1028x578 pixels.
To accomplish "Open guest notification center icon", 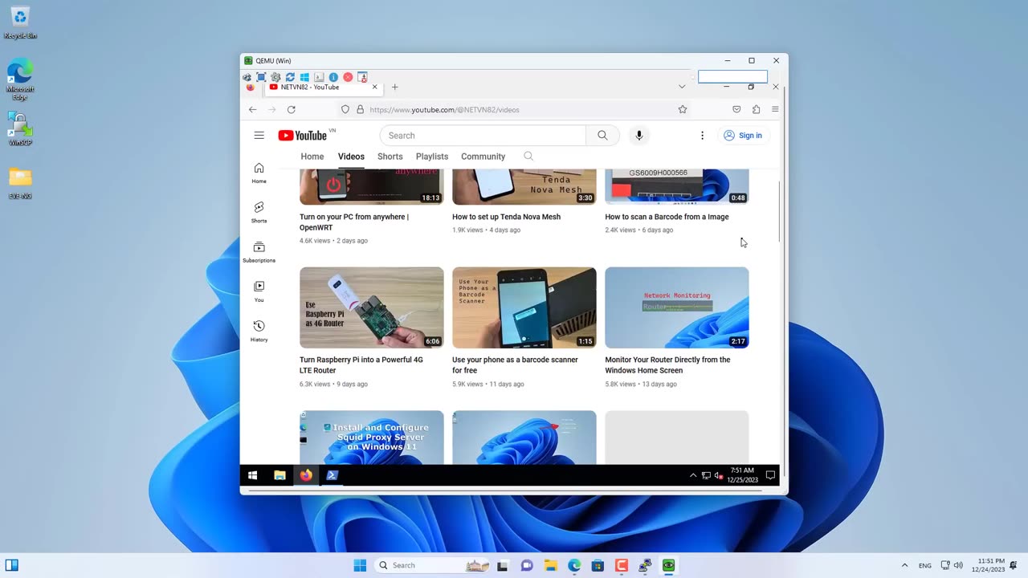I will point(770,475).
